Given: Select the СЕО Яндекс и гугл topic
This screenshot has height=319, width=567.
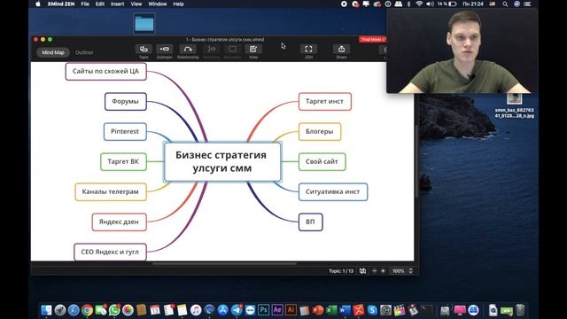Looking at the screenshot, I should (x=110, y=252).
